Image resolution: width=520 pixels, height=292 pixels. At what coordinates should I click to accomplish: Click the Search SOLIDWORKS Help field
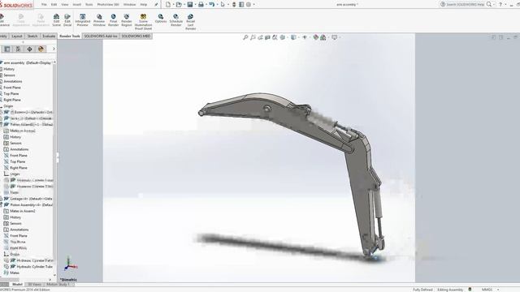click(466, 4)
